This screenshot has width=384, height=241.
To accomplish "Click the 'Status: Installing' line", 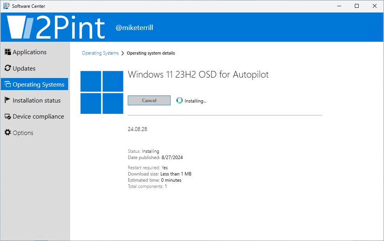I will (x=143, y=151).
